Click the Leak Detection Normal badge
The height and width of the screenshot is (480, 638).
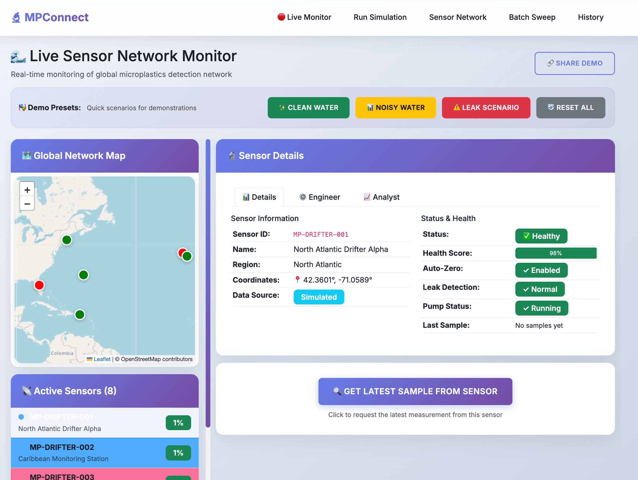[x=540, y=289]
